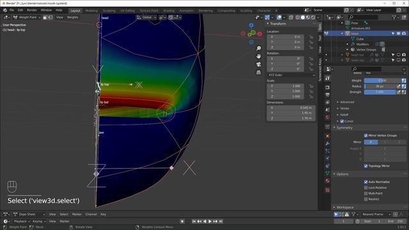Open the Output properties tab icon
This screenshot has width=409, height=230.
point(328,95)
